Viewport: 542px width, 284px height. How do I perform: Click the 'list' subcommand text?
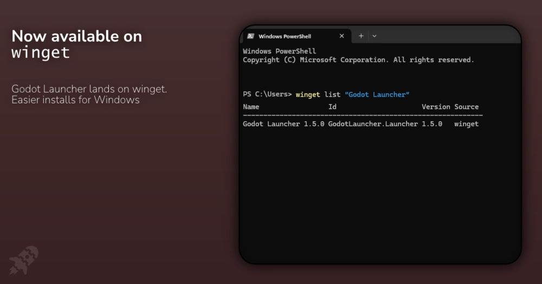point(332,95)
